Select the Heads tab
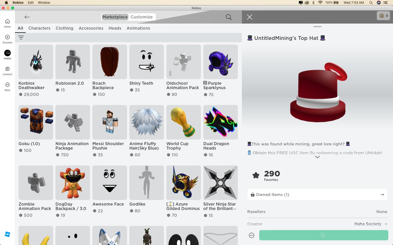 point(115,28)
